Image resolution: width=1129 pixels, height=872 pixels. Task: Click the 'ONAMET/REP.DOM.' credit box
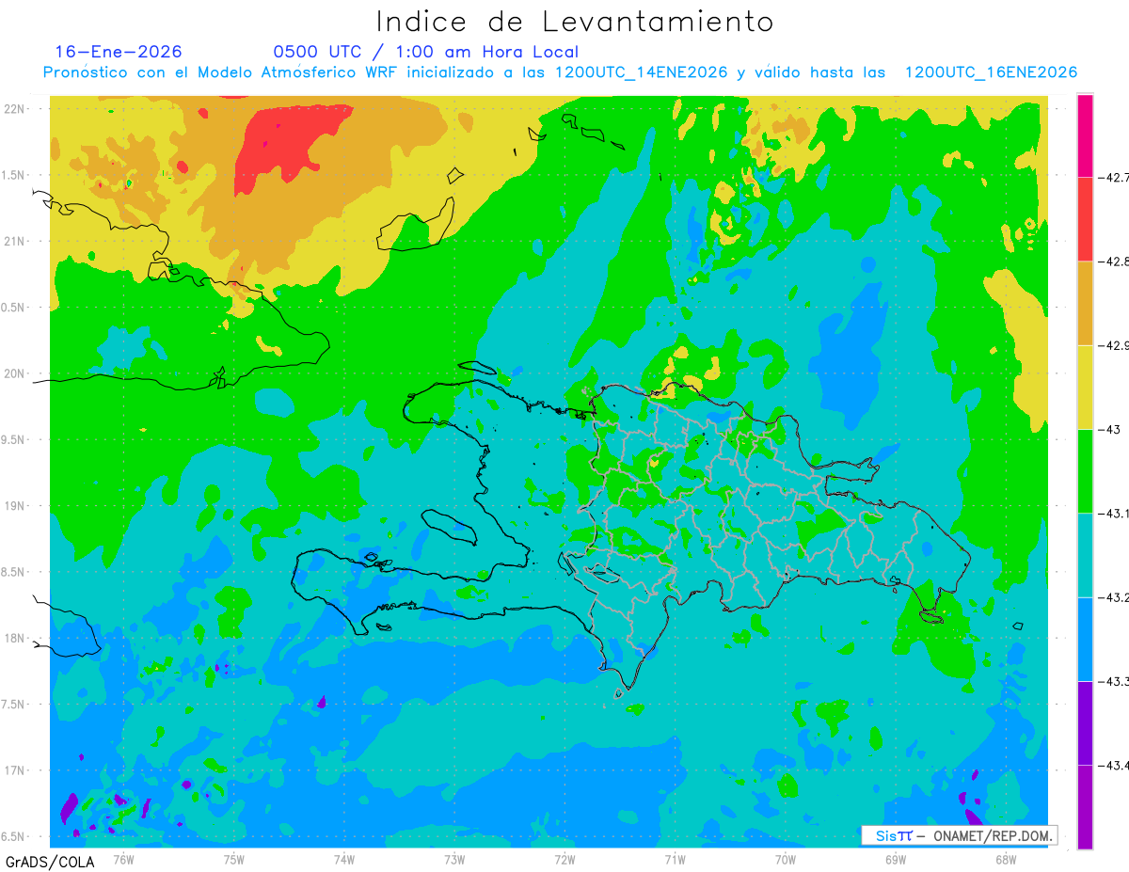[959, 835]
